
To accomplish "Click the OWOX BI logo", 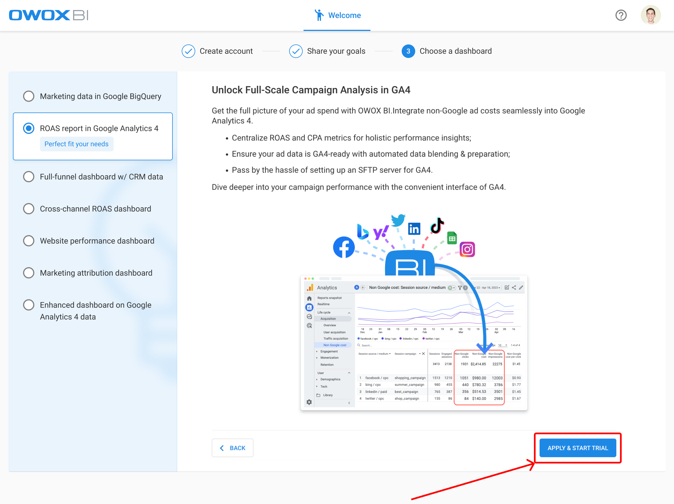I will point(49,15).
